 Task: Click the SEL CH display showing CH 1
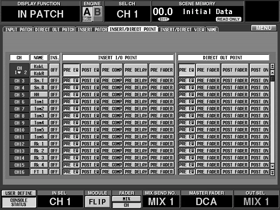click(x=127, y=14)
